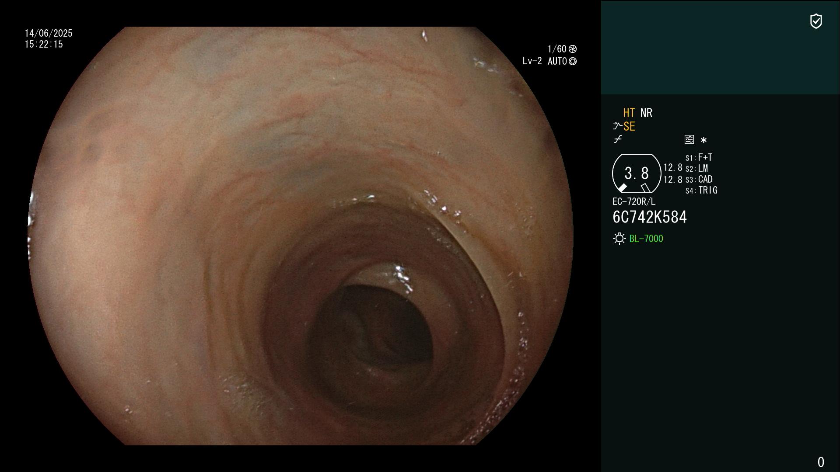Click the 1/60 shutter speed value
This screenshot has width=840, height=472.
pyautogui.click(x=557, y=49)
